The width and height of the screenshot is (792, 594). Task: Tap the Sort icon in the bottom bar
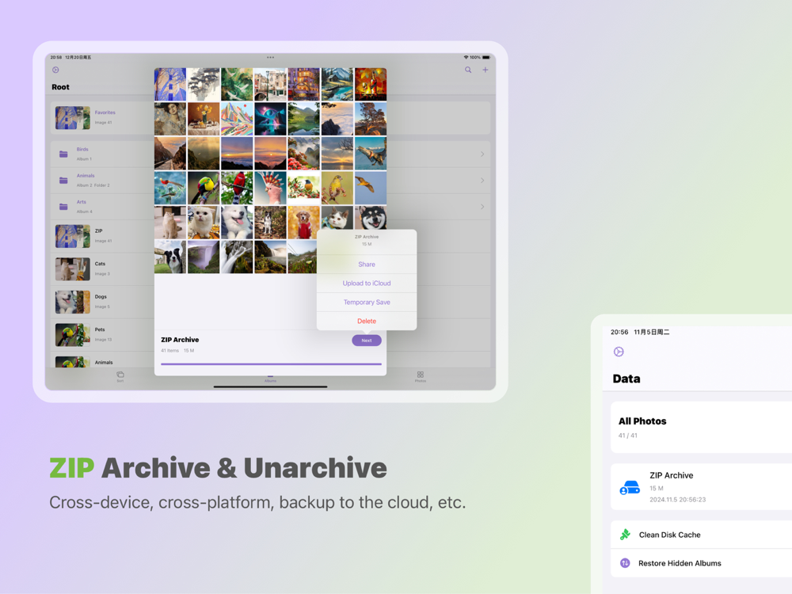(x=120, y=376)
